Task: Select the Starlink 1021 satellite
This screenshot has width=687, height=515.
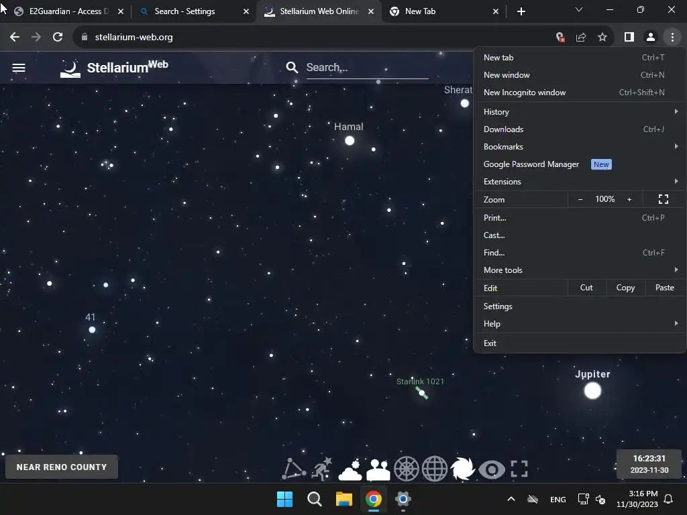Action: [x=422, y=393]
